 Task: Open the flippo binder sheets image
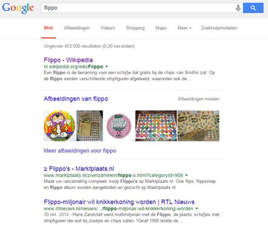point(198,126)
